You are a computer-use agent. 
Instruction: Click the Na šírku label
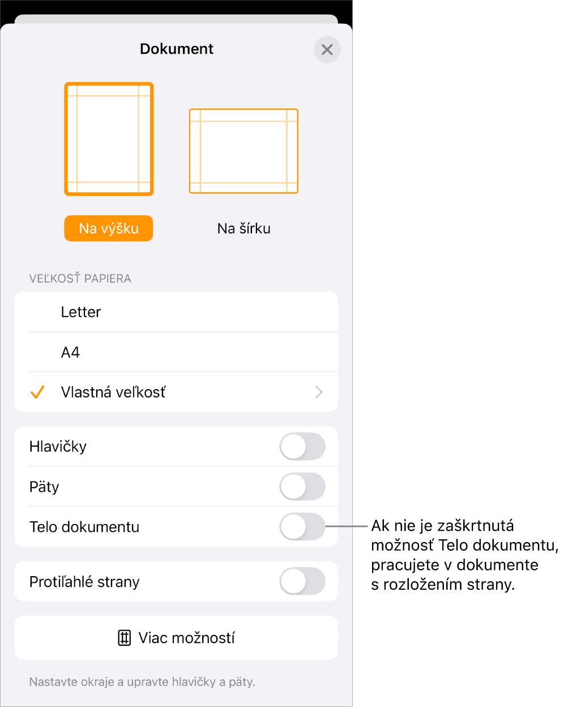pyautogui.click(x=244, y=228)
